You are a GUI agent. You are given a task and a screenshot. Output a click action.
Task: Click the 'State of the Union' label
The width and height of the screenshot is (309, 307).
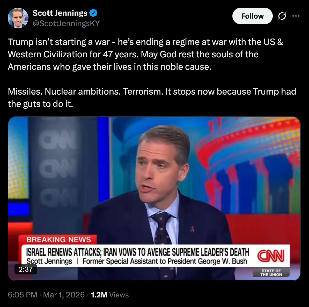coord(271,273)
